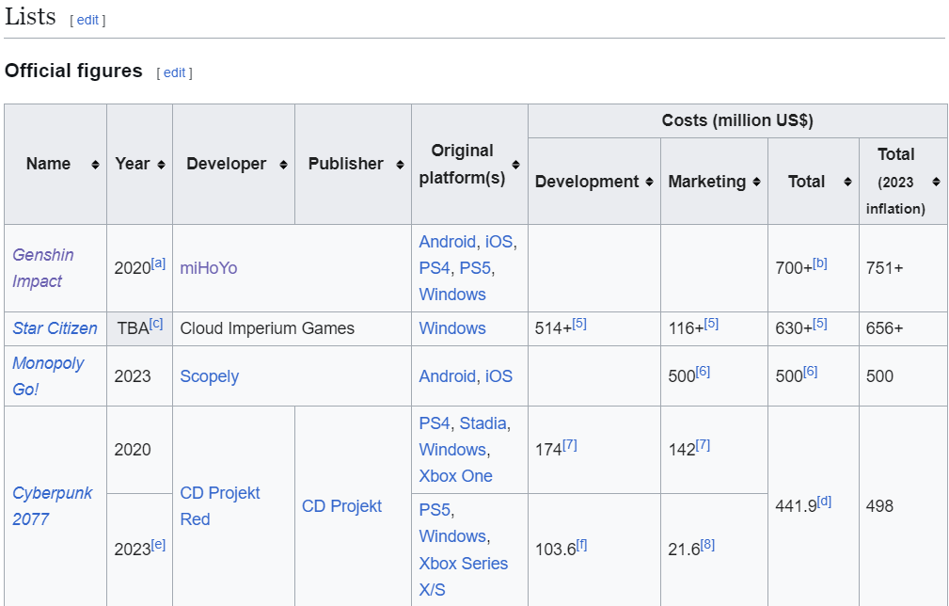Screen dimensions: 949x606
Task: Open the Scopely developer link
Action: click(x=210, y=376)
